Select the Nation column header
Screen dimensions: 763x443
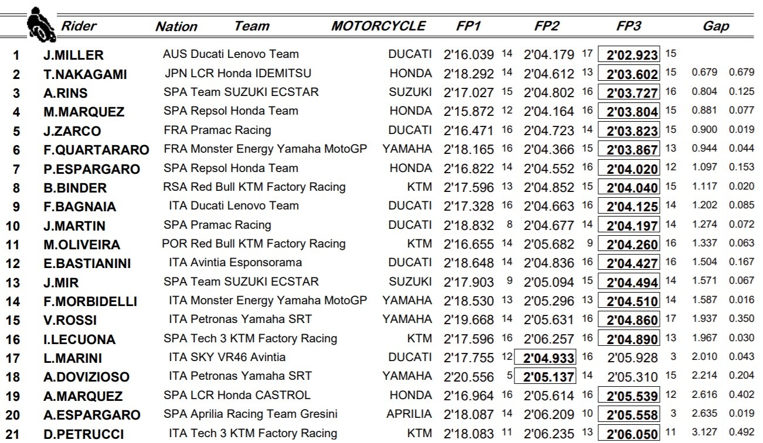176,26
